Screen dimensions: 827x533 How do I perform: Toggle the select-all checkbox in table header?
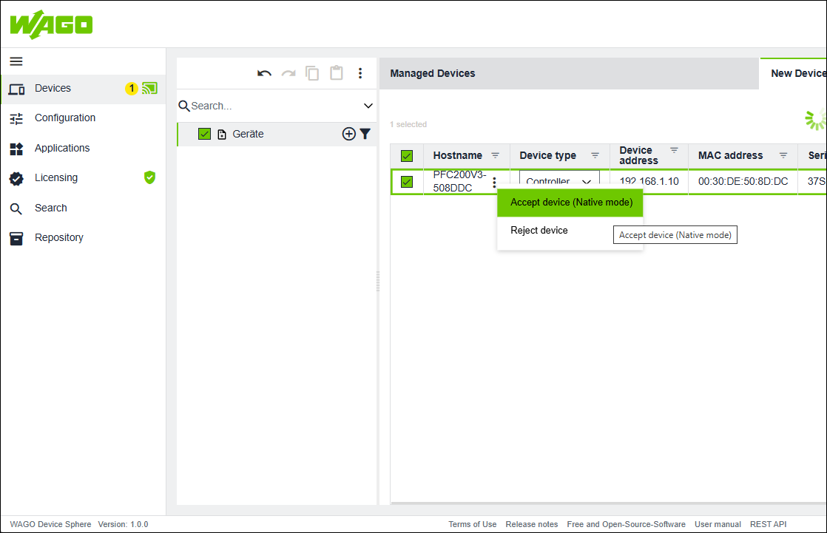tap(407, 155)
